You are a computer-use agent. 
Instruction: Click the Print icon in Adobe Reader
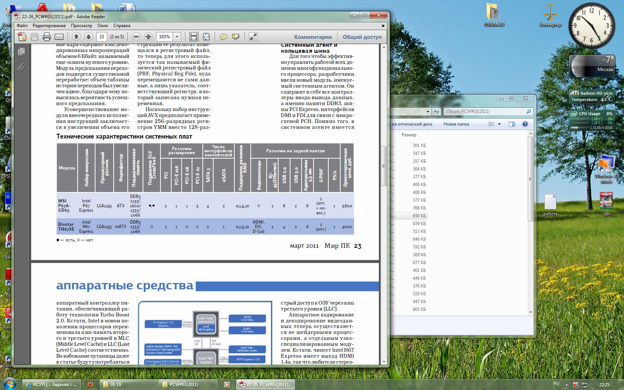(47, 37)
